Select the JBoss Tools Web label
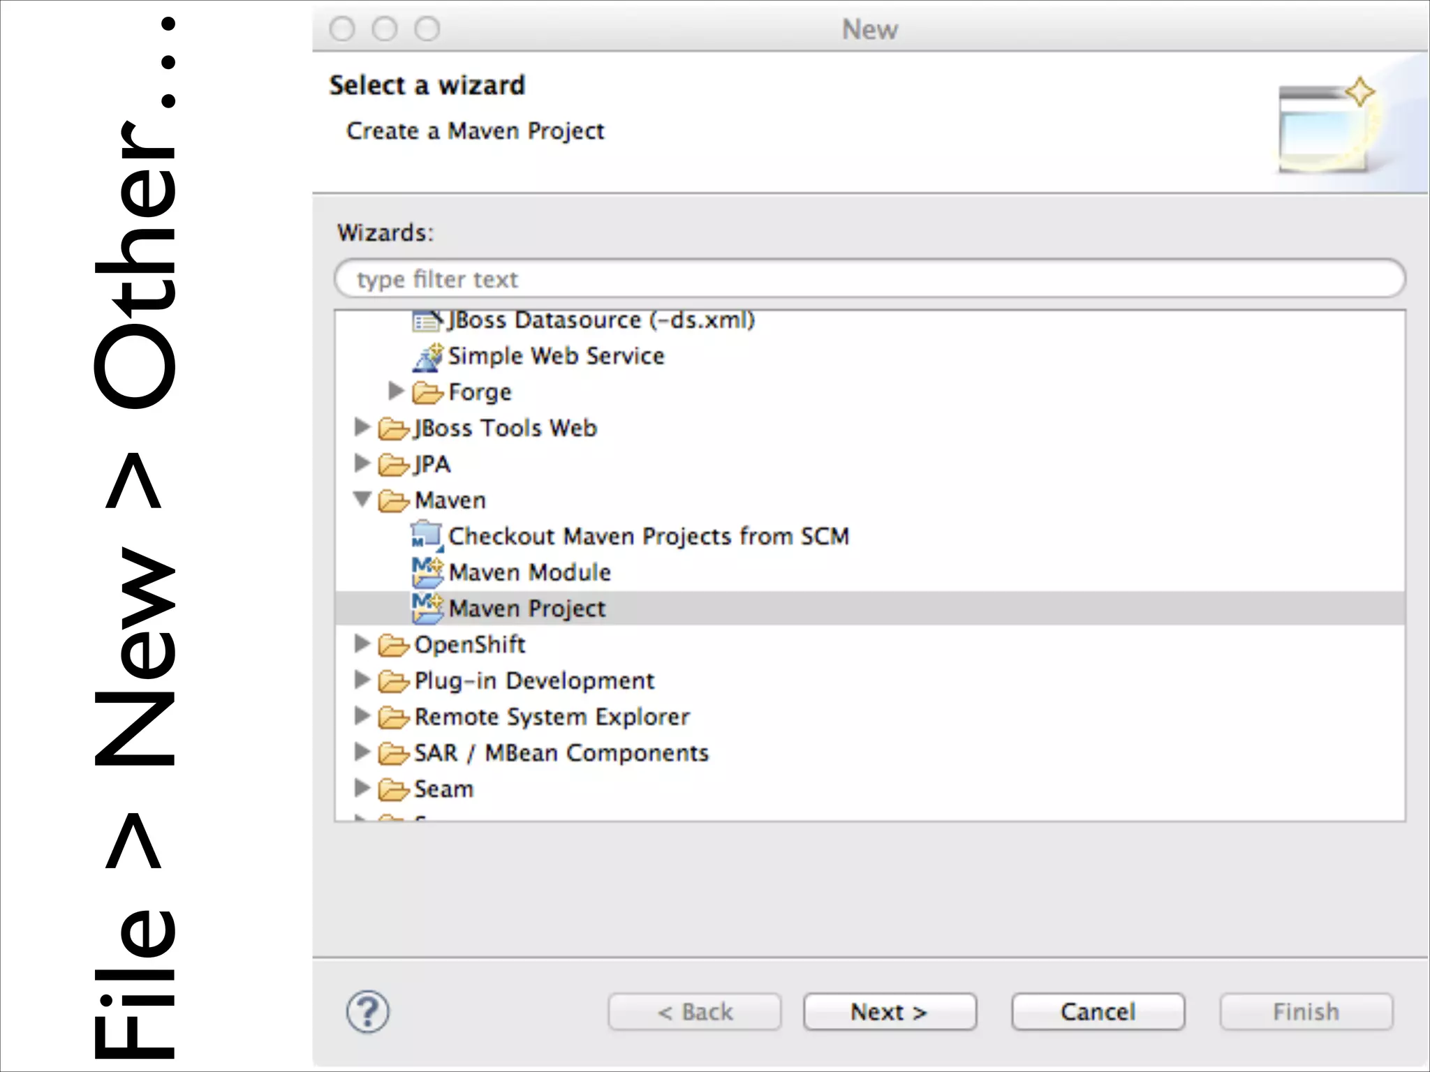Screen dimensions: 1430x1072 (506, 429)
